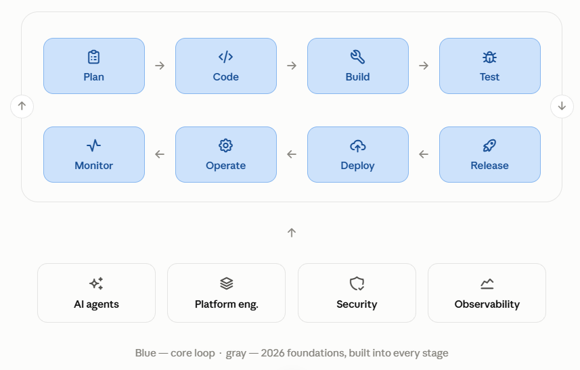Image resolution: width=580 pixels, height=370 pixels.
Task: Select the AI agents label
Action: (96, 304)
